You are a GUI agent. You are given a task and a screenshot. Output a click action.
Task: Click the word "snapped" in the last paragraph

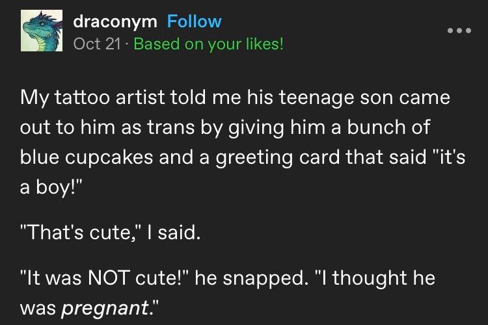pyautogui.click(x=265, y=278)
